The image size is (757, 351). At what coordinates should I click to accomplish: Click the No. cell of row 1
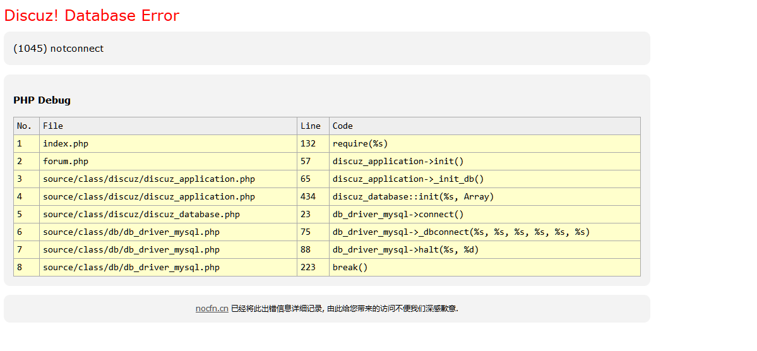coord(27,144)
